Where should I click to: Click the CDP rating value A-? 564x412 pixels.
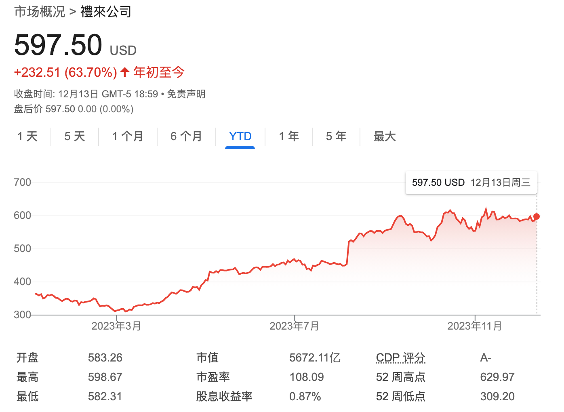pos(486,357)
